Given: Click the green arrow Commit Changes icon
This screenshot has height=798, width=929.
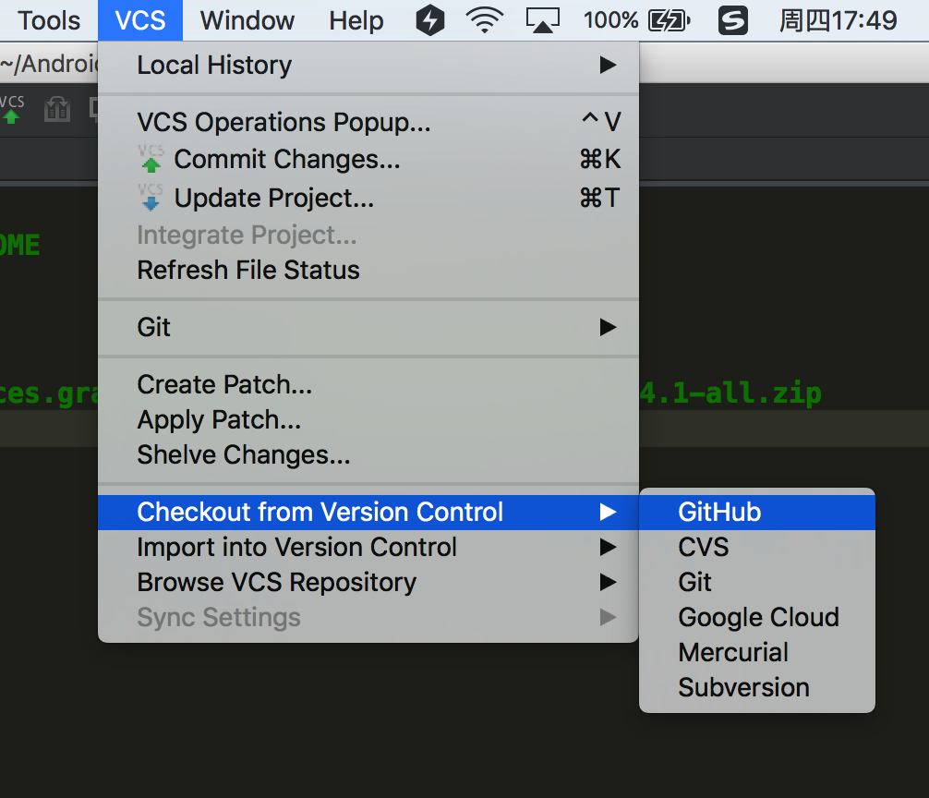Looking at the screenshot, I should pos(151,161).
